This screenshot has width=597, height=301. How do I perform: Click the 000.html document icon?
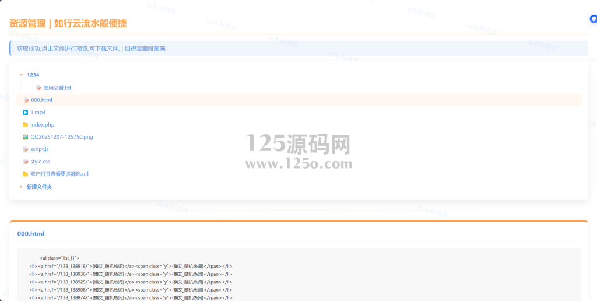pos(26,100)
